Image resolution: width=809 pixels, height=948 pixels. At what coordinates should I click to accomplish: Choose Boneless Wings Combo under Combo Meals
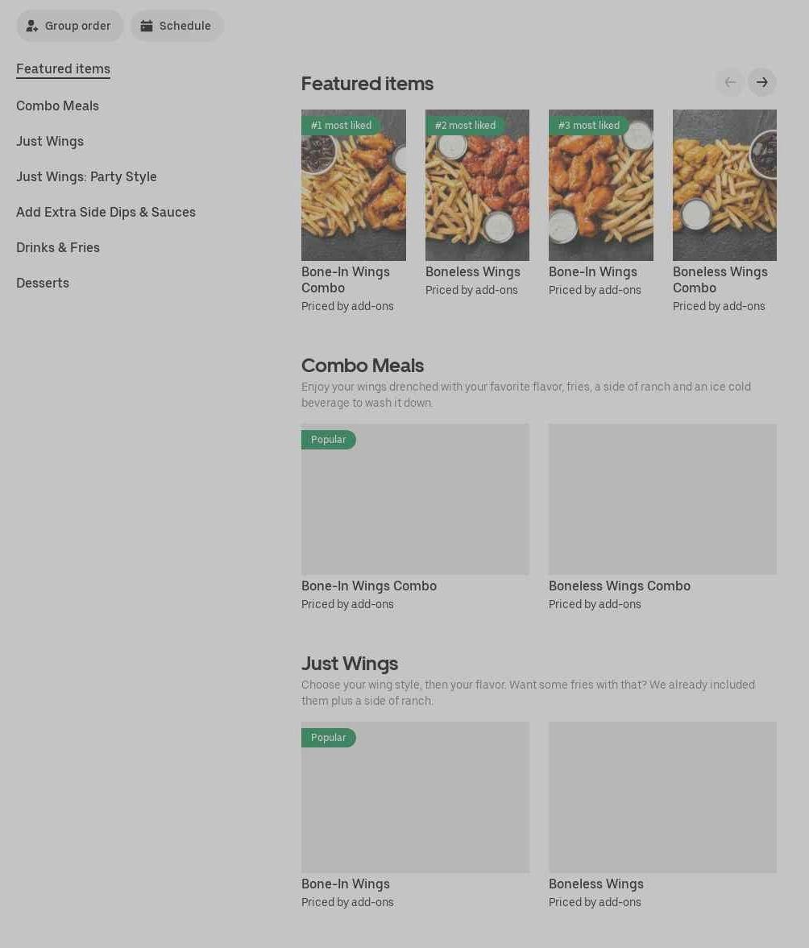coord(662,499)
